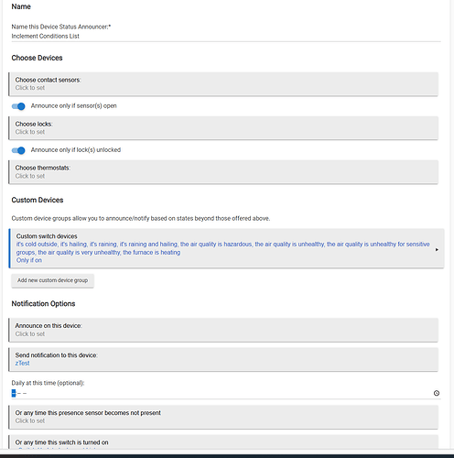Expand Custom switch devices arrow
454x458 pixels.
[x=437, y=249]
